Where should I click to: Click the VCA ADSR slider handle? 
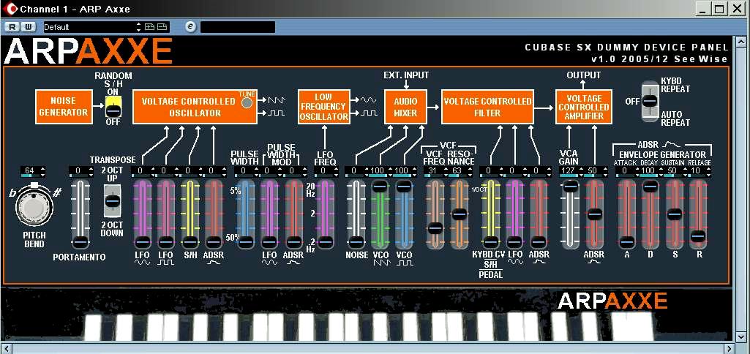click(x=594, y=214)
